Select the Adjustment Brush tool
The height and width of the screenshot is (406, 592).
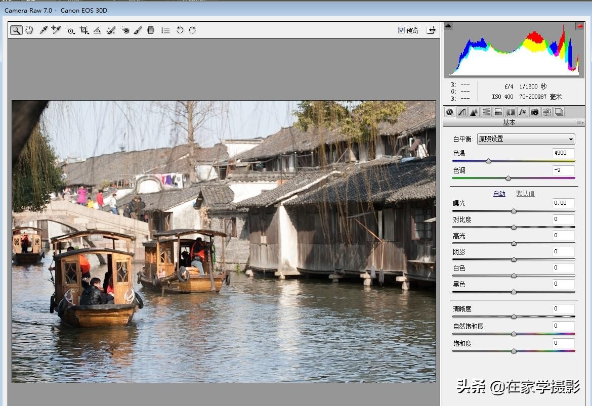click(x=138, y=30)
